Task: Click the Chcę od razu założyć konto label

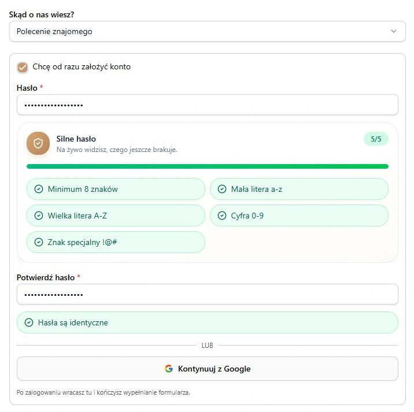Action: pos(82,67)
